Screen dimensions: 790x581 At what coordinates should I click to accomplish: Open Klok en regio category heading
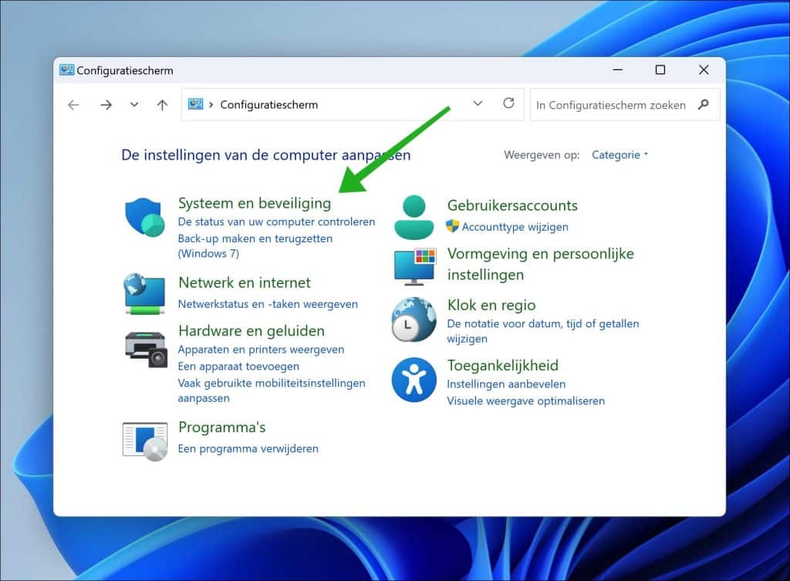coord(491,306)
